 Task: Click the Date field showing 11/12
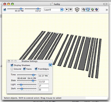43,82
